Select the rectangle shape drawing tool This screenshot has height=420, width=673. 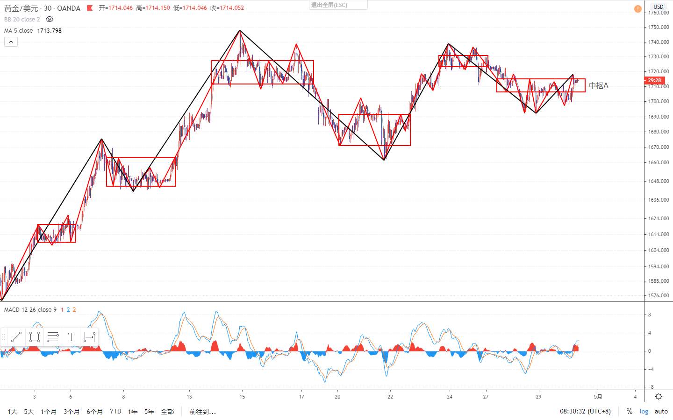click(34, 337)
